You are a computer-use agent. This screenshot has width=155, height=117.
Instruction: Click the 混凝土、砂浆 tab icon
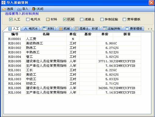(x=76, y=29)
